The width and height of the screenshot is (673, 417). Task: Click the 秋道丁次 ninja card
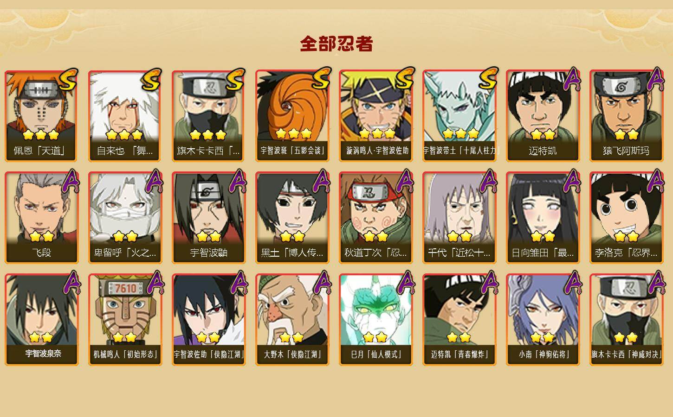coord(376,218)
